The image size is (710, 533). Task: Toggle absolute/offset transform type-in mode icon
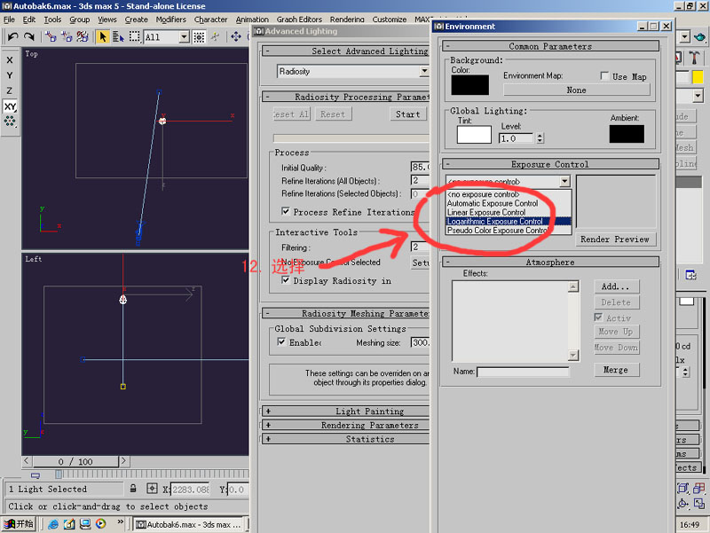pos(152,489)
